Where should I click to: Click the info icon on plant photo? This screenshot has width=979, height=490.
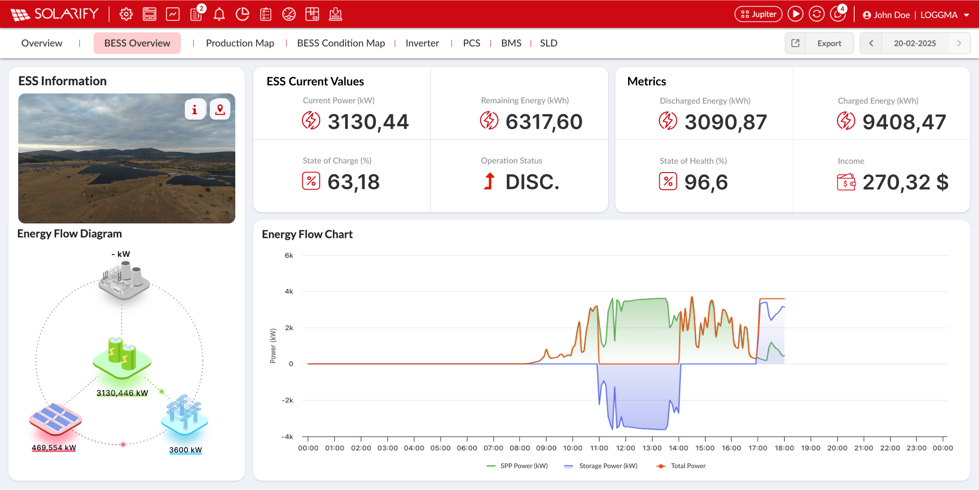195,109
